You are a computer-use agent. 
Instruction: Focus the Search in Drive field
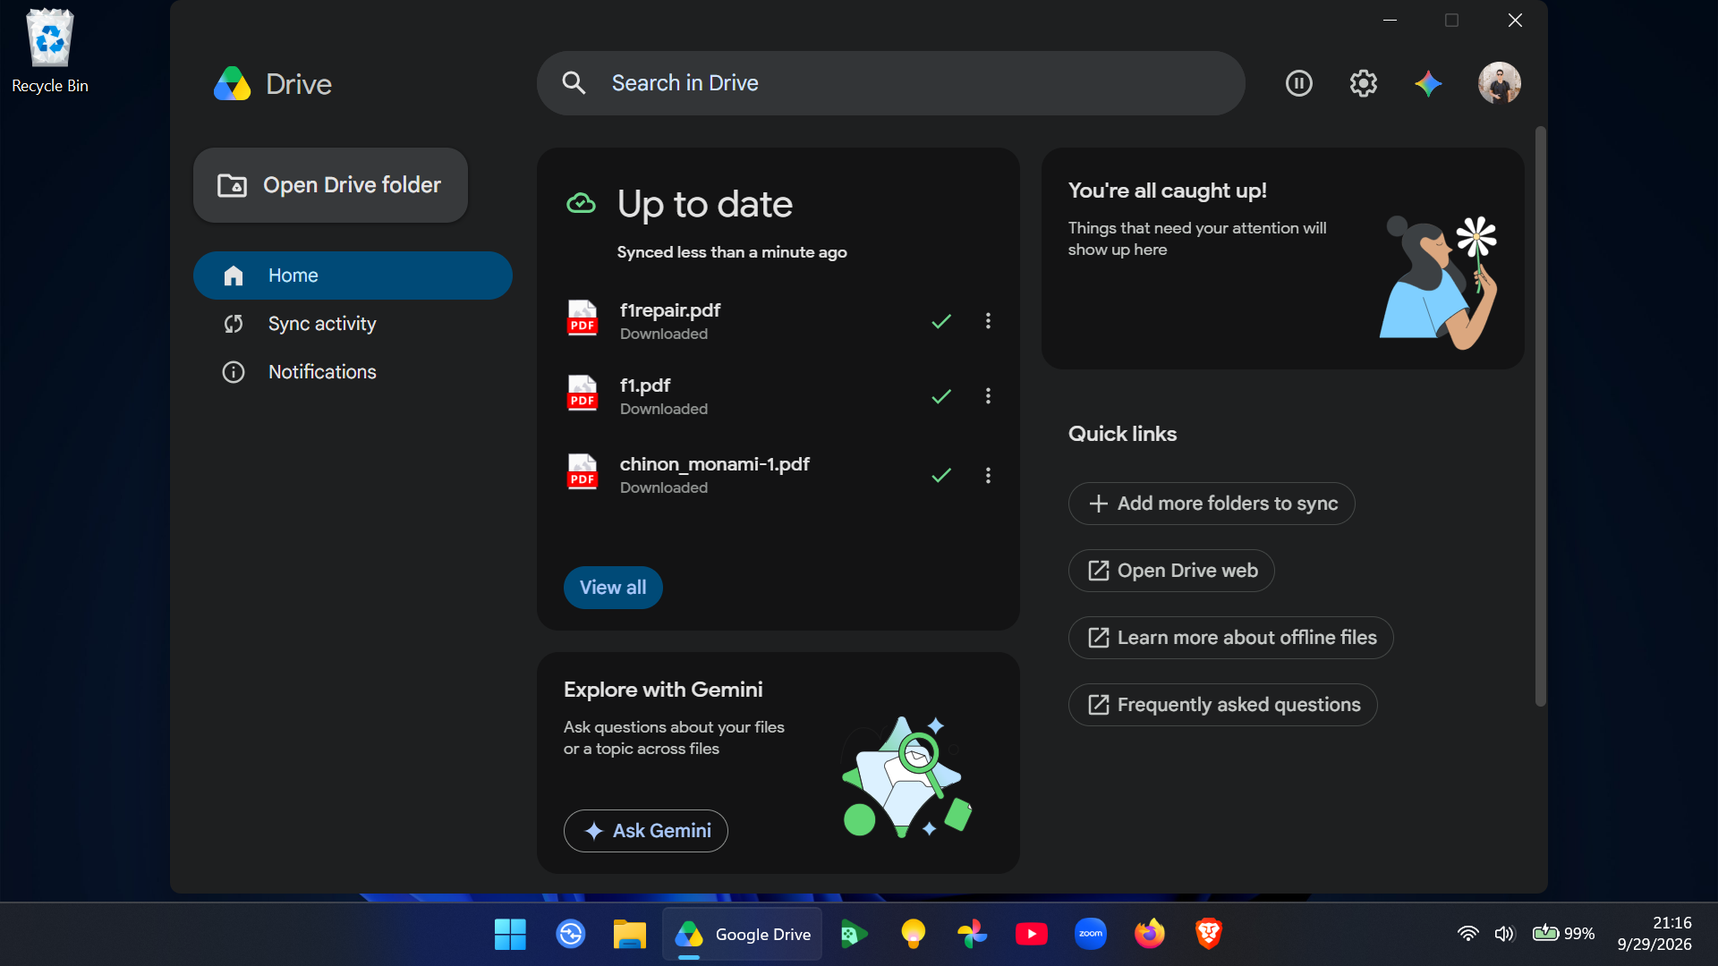pos(890,83)
